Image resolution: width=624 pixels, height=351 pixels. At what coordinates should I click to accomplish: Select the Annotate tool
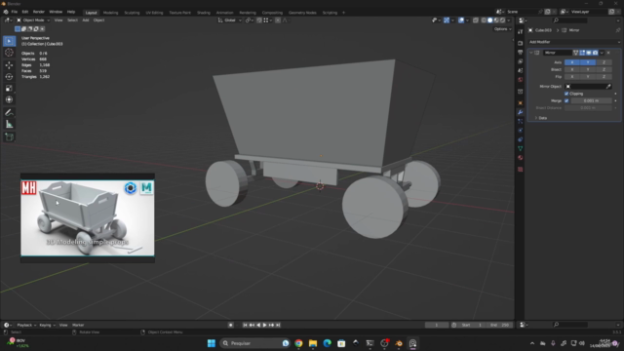[9, 113]
